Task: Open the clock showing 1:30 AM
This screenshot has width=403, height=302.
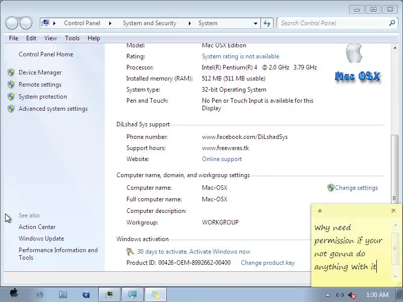Action: coord(377,295)
